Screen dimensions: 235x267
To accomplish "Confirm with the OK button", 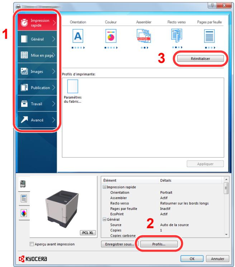I will coord(192,259).
